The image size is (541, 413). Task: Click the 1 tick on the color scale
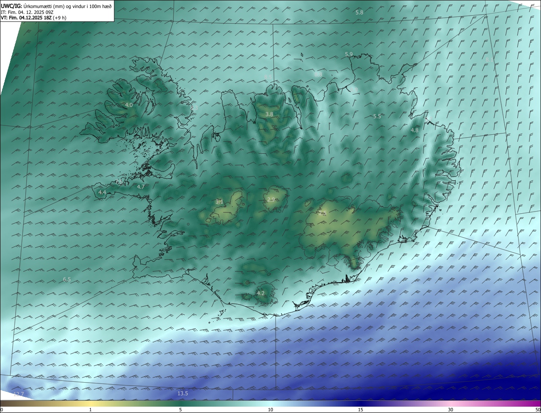pos(90,410)
